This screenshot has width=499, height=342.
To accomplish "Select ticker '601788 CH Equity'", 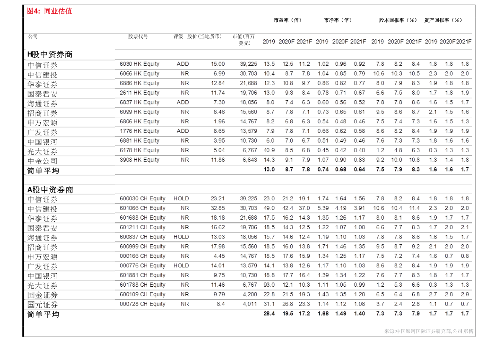I will coord(142,285).
